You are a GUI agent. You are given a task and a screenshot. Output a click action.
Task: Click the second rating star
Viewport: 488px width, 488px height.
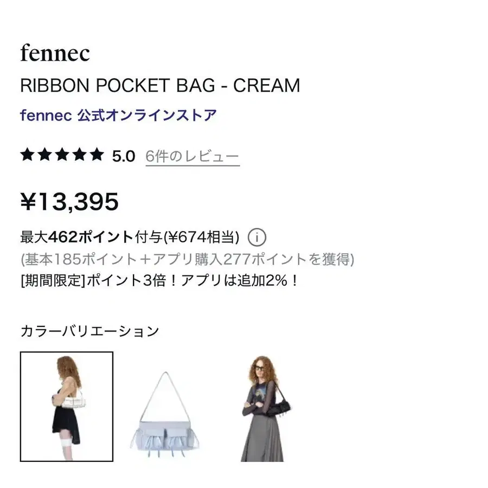[44, 155]
